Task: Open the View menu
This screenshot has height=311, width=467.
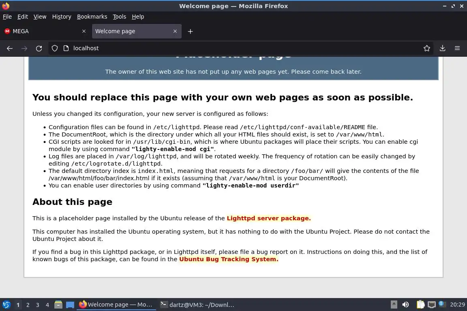Action: pos(40,17)
